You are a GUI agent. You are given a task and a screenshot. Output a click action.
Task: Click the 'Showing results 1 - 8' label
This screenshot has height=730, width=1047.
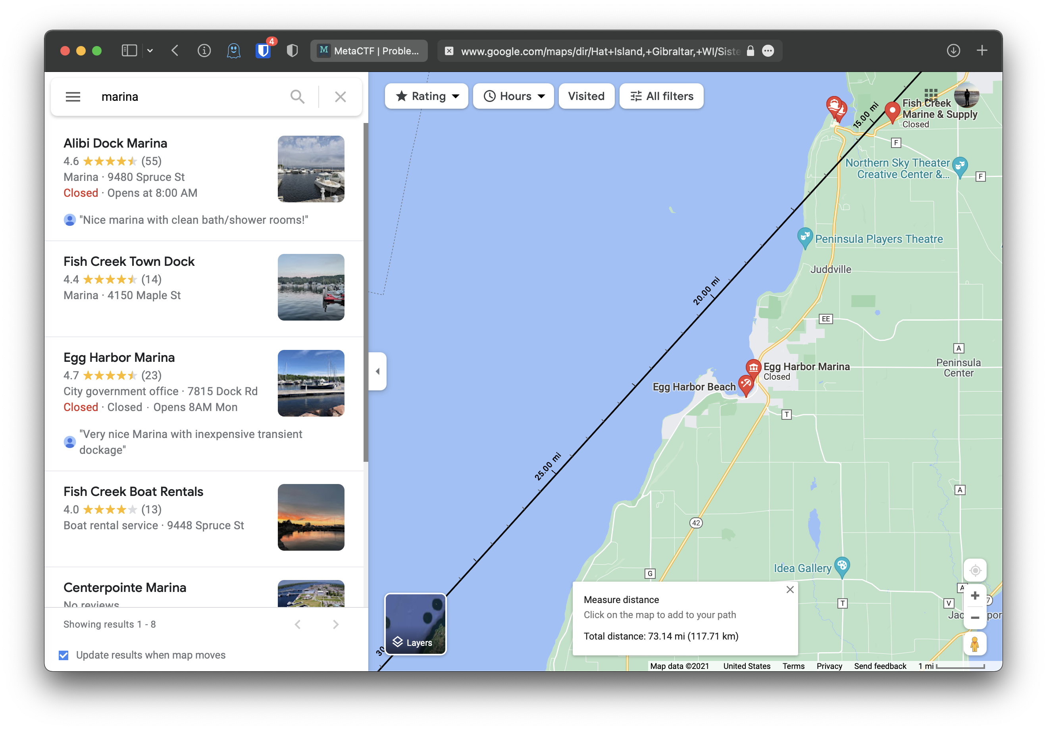(x=110, y=624)
